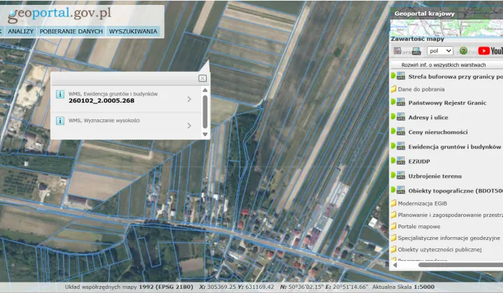This screenshot has height=293, width=503.
Task: Click info icon for Wyznaczanie wysokości result
Action: click(60, 121)
